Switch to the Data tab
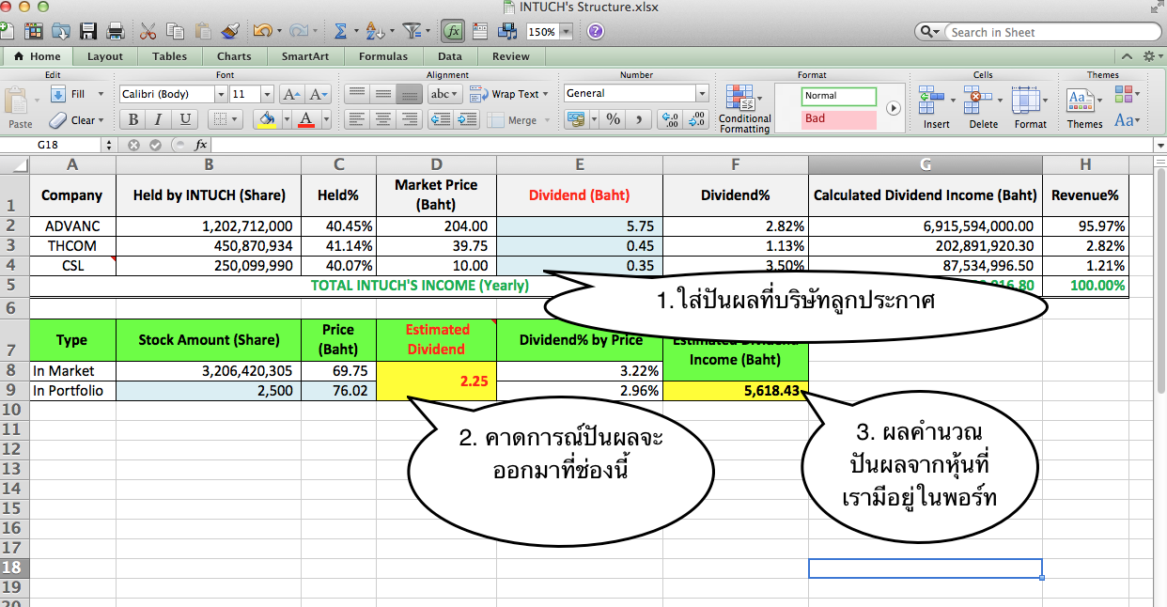The image size is (1167, 607). click(x=450, y=56)
